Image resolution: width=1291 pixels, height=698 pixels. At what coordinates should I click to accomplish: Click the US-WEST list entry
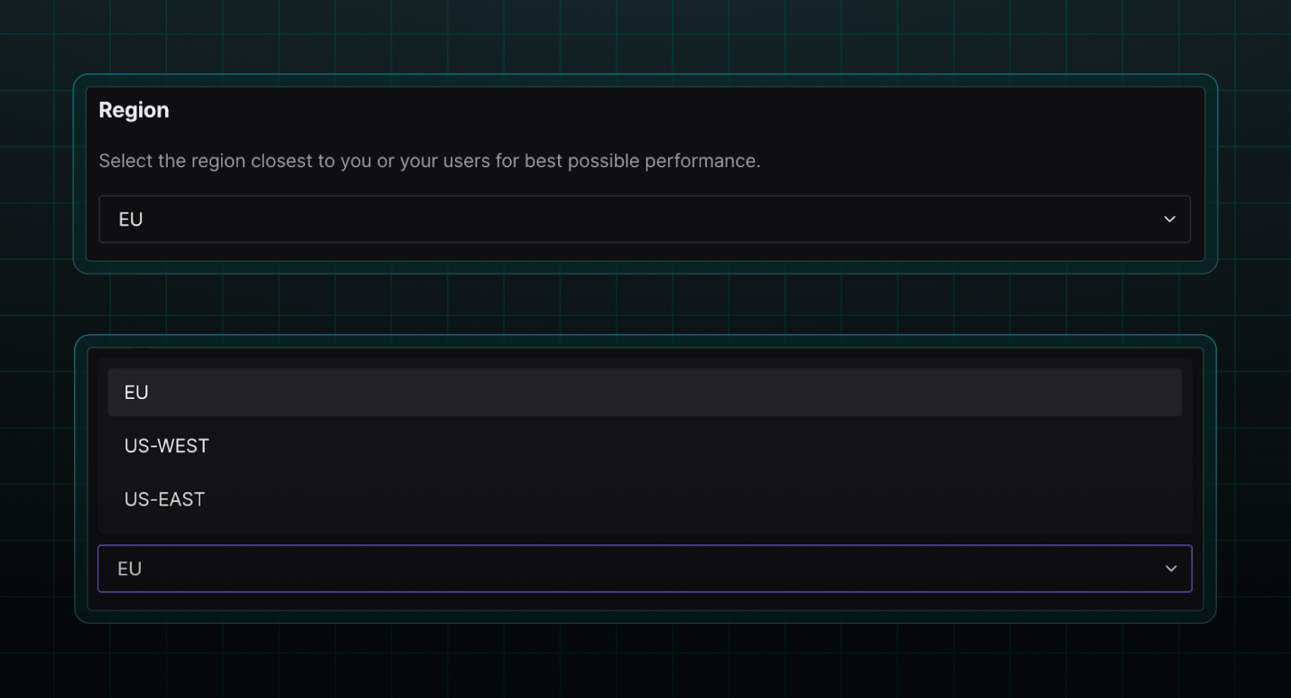click(167, 445)
